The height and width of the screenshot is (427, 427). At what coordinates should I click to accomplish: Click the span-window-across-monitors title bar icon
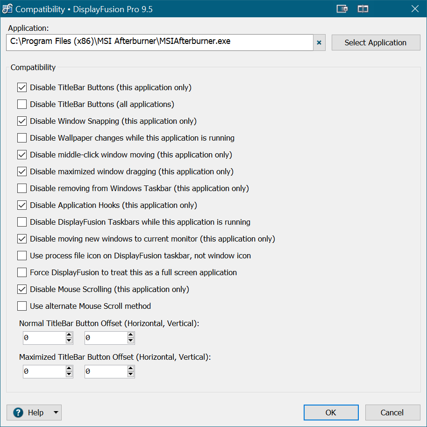(363, 9)
